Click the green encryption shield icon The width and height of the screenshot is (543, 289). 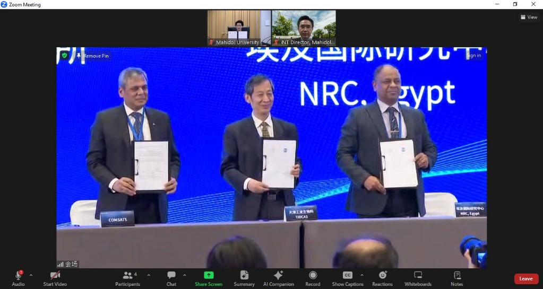coord(64,55)
